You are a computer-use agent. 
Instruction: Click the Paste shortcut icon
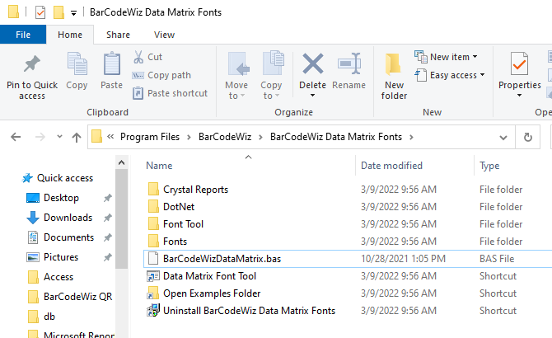pos(138,93)
